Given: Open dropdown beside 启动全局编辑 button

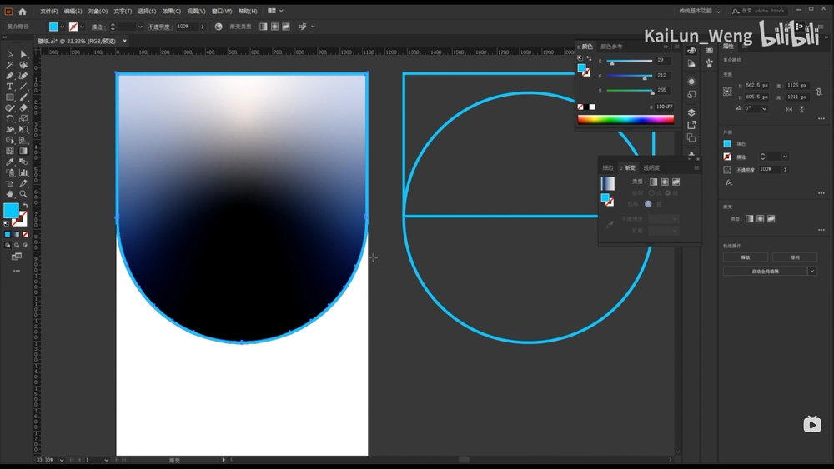Looking at the screenshot, I should point(812,271).
